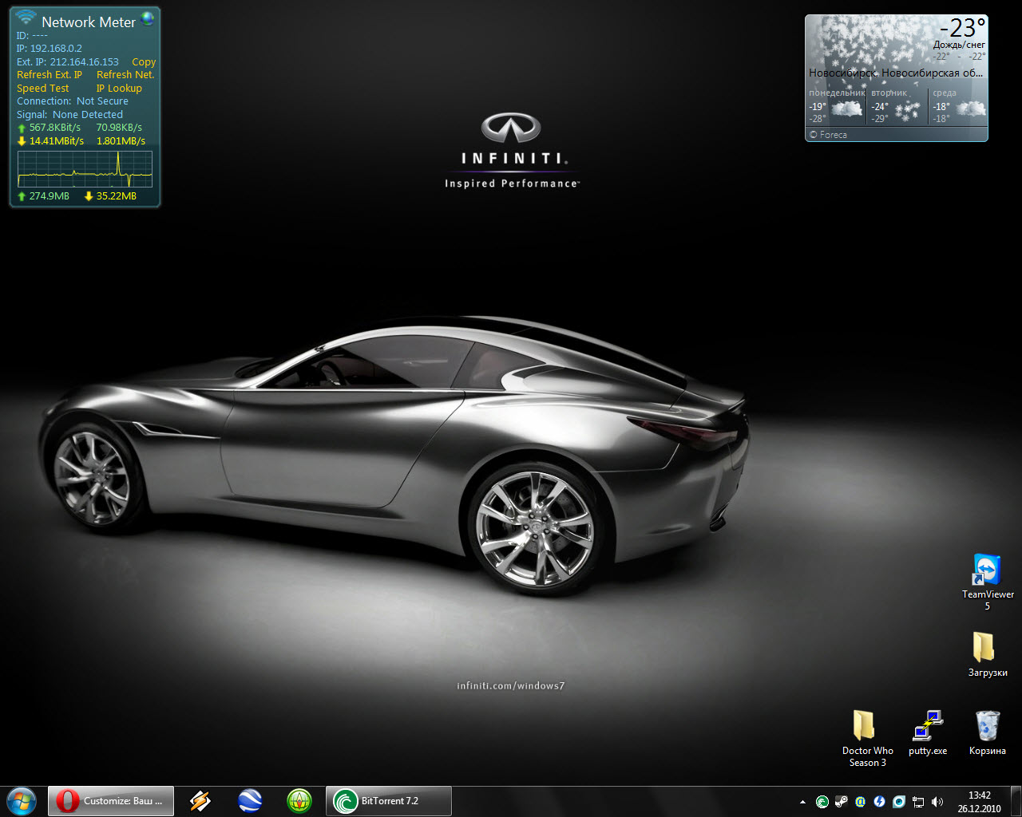Screen dimensions: 1022x817
Task: Open Google Earth from the taskbar
Action: [x=250, y=801]
